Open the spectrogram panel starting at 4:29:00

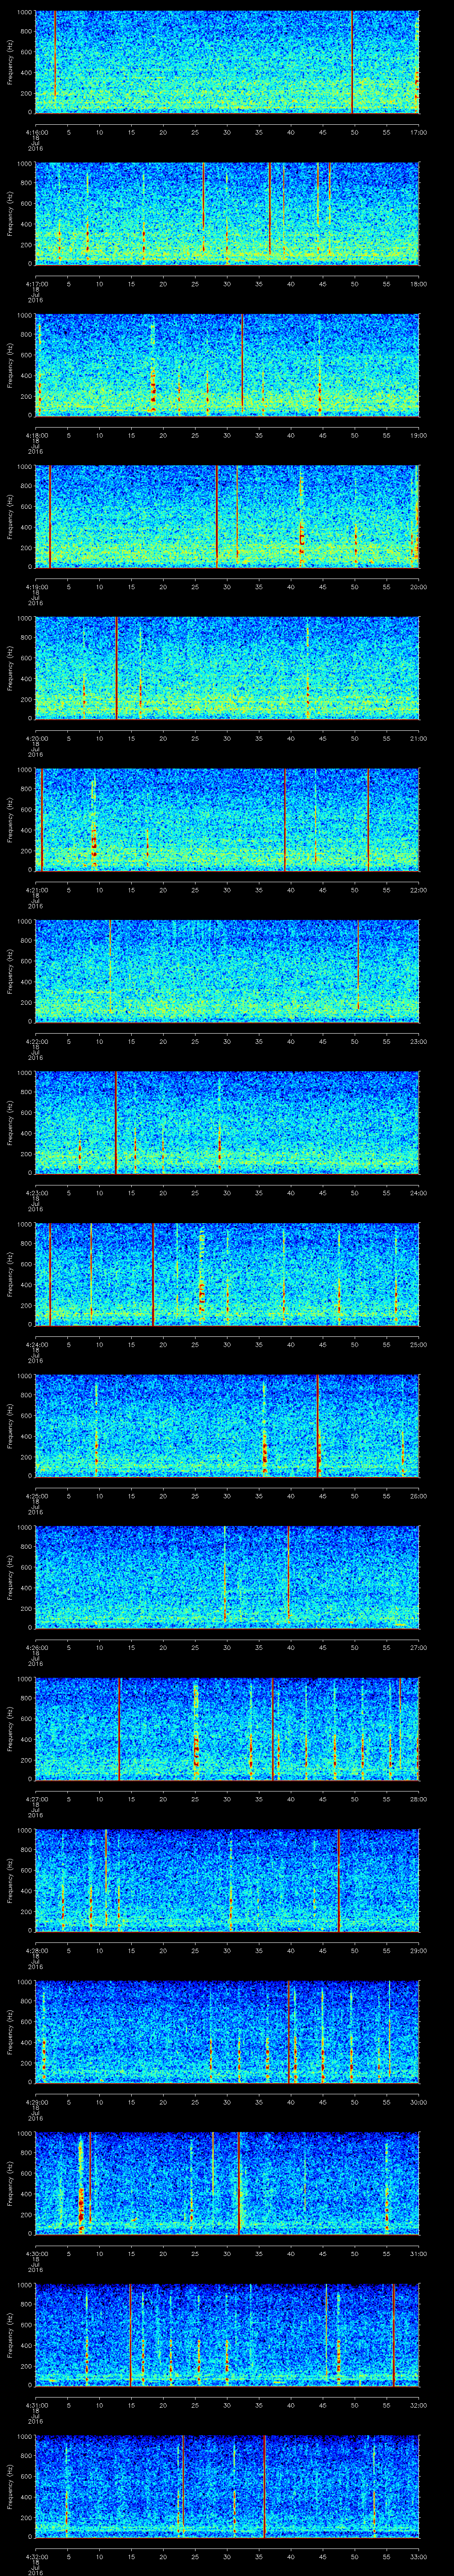tap(227, 2032)
